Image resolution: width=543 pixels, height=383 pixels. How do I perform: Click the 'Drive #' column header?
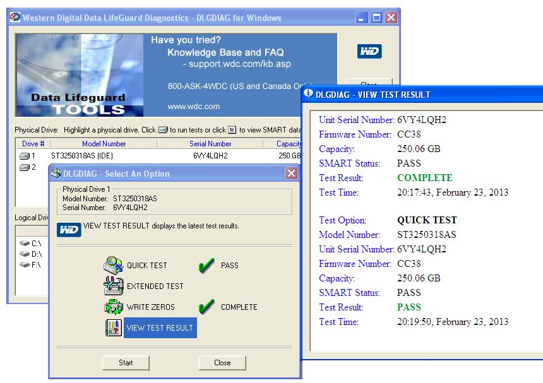pos(33,144)
